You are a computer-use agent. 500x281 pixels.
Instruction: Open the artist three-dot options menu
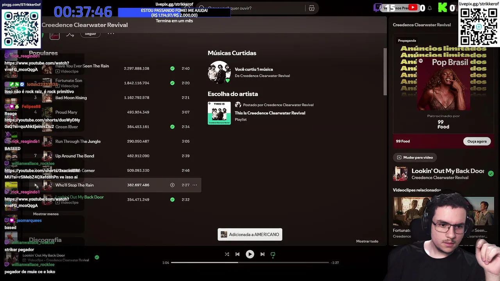(x=111, y=34)
